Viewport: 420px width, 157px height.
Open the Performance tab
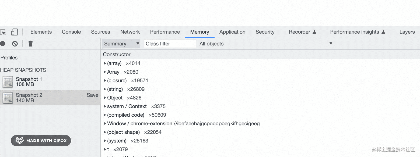tap(165, 32)
